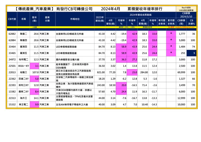
Task: Click CB code 24972
Action: tap(12, 59)
